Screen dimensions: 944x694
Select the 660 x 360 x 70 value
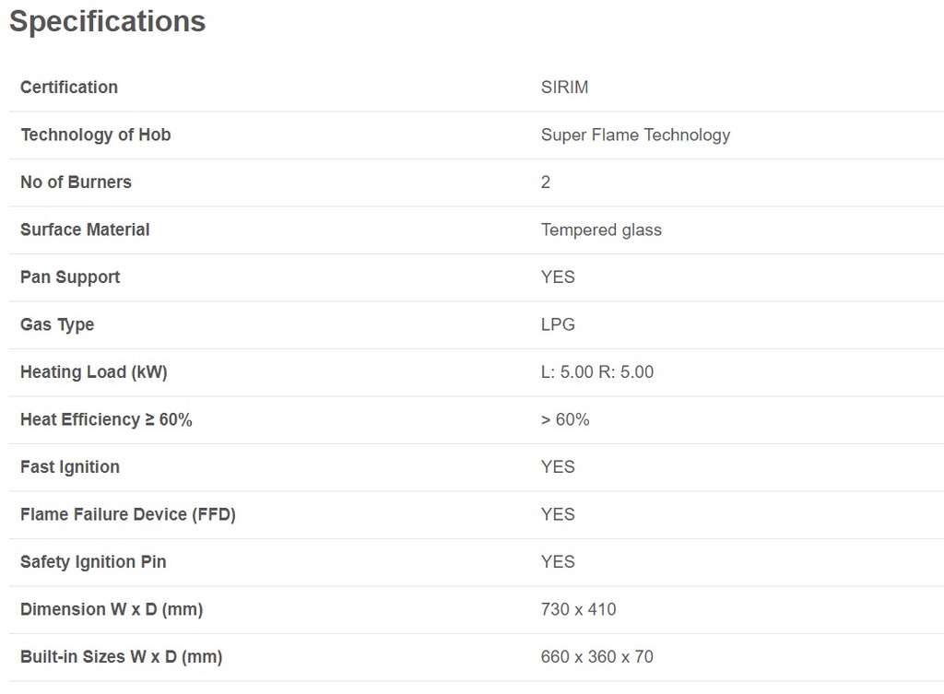coord(596,657)
